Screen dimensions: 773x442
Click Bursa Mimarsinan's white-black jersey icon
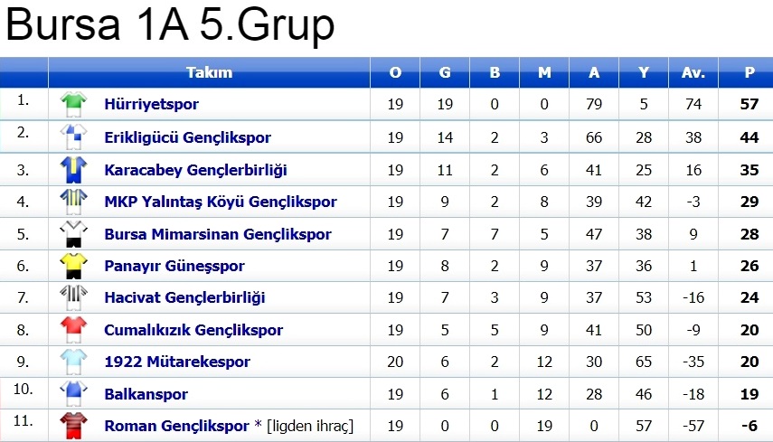(72, 234)
